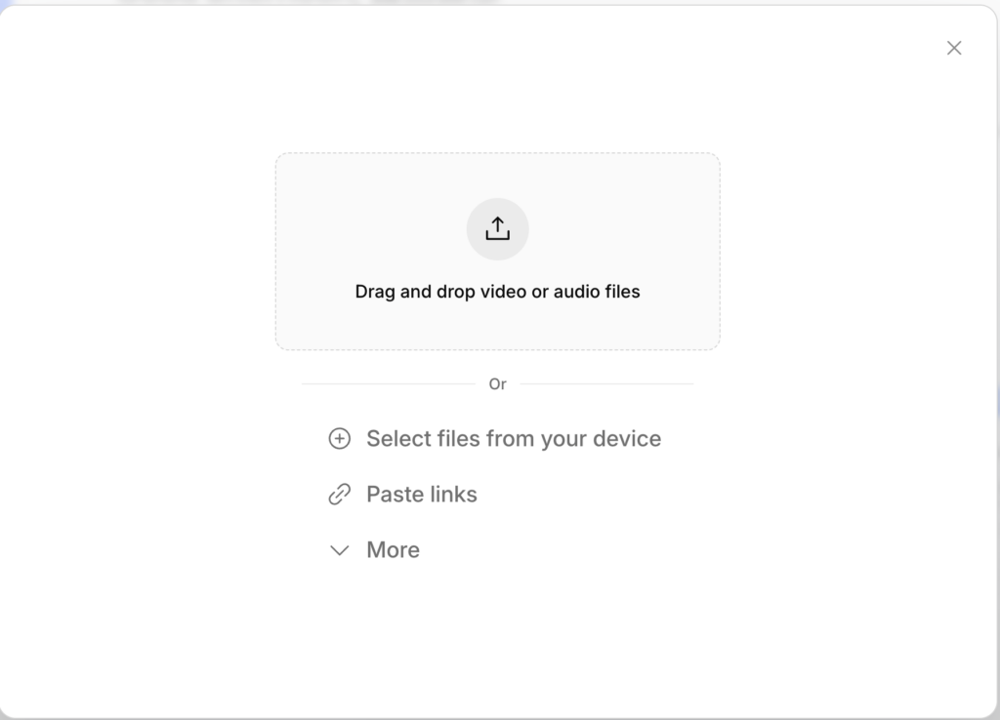Viewport: 1000px width, 720px height.
Task: Click the upload arrow icon in the circle
Action: tap(497, 228)
